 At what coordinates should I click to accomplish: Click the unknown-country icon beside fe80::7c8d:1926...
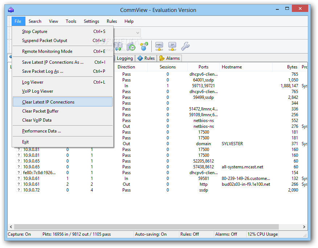[x=19, y=173]
